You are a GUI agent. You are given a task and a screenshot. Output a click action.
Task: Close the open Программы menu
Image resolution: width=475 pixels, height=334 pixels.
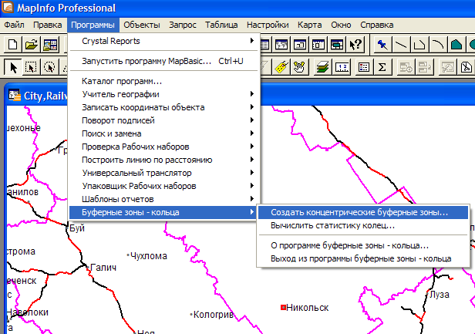pos(93,25)
